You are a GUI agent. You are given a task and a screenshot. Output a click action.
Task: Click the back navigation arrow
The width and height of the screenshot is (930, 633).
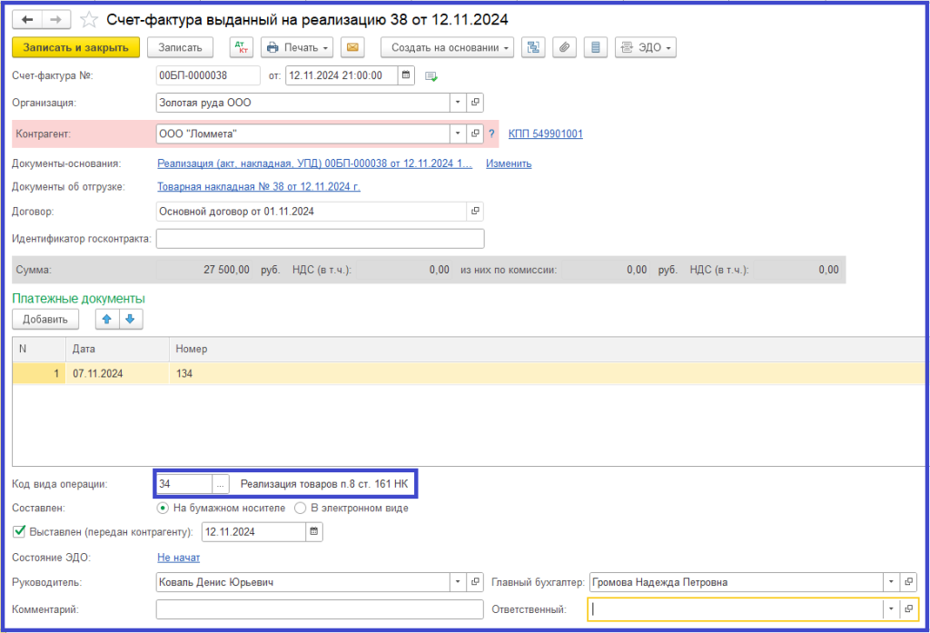pos(27,19)
